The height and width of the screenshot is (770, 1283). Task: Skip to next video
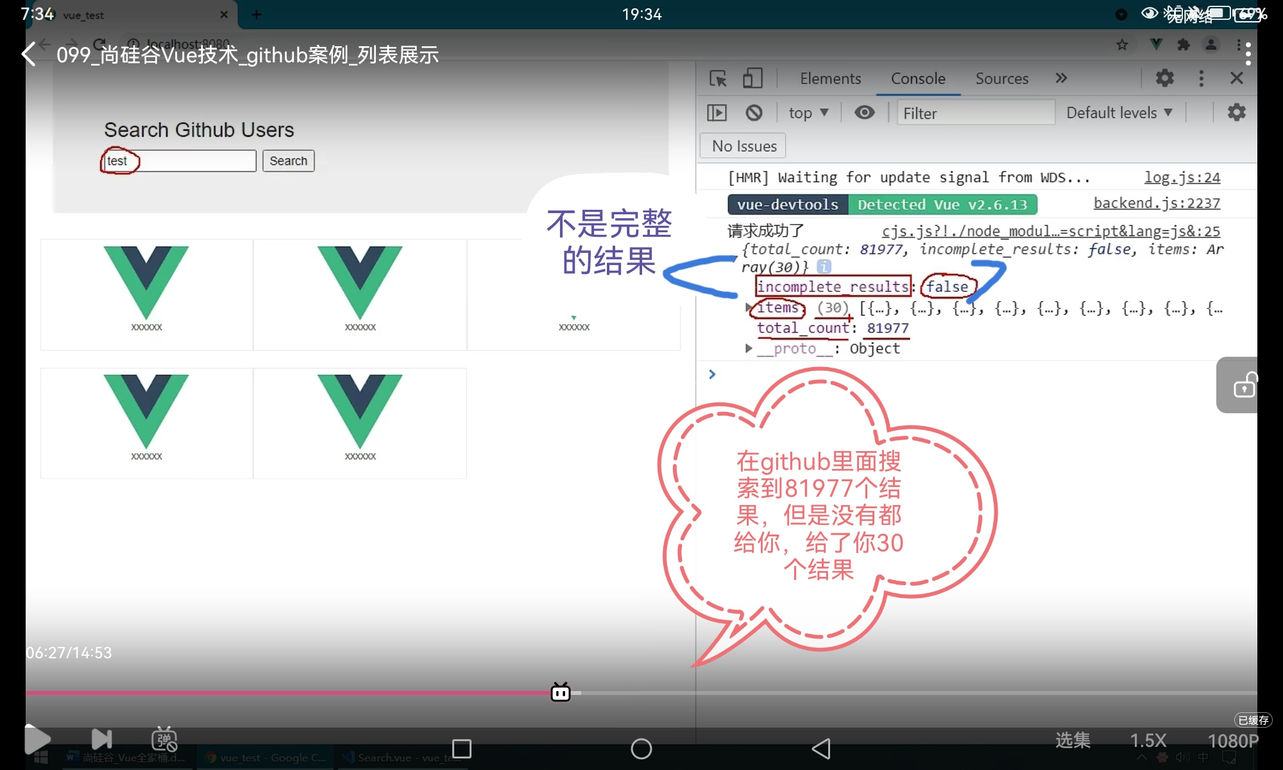pos(101,739)
